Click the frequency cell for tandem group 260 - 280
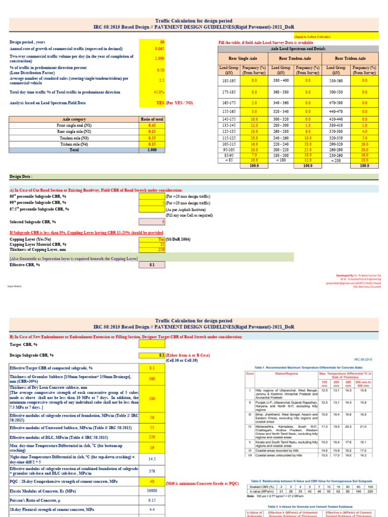The height and width of the screenshot is (517, 388). coord(308,132)
